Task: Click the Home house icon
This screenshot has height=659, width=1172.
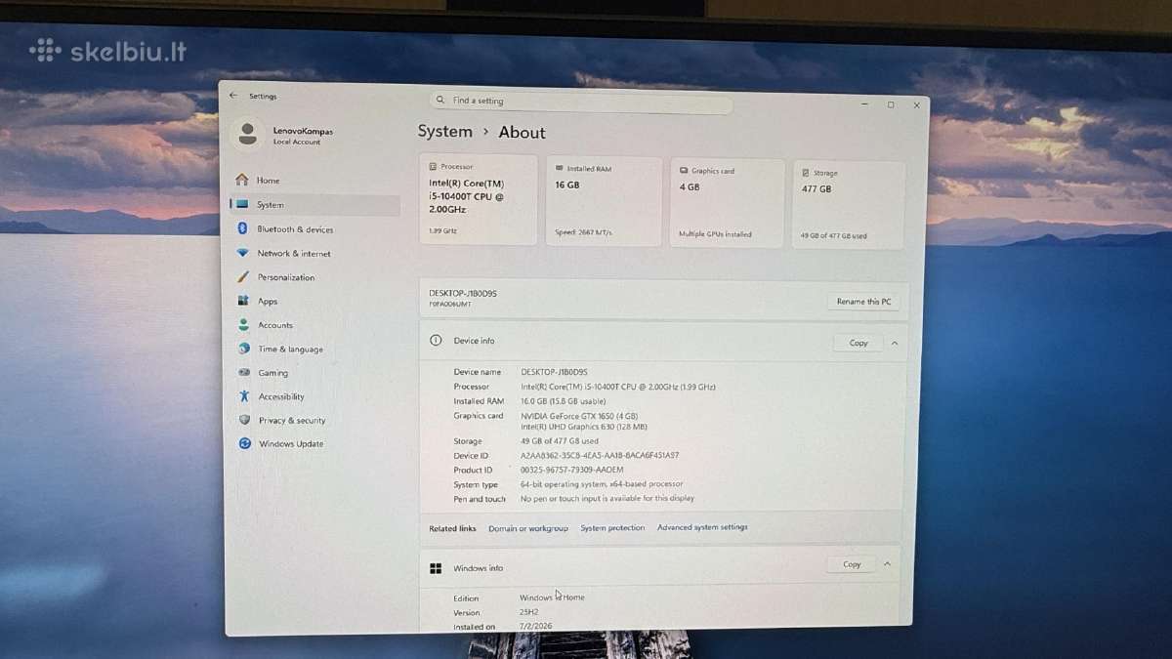Action: click(242, 180)
